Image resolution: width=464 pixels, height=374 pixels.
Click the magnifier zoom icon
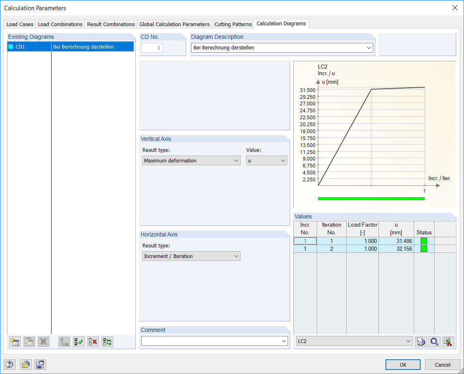[x=435, y=341]
